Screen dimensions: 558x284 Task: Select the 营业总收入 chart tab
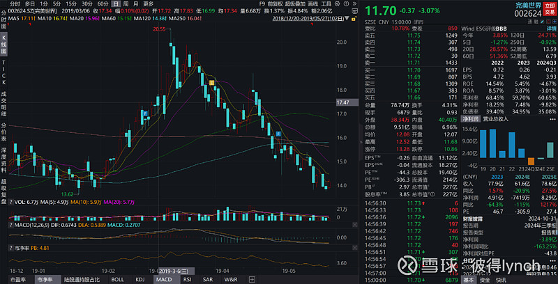click(x=495, y=119)
